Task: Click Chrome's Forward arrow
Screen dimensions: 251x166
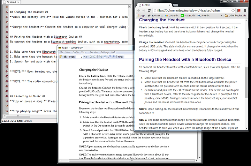Action: pyautogui.click(x=144, y=10)
